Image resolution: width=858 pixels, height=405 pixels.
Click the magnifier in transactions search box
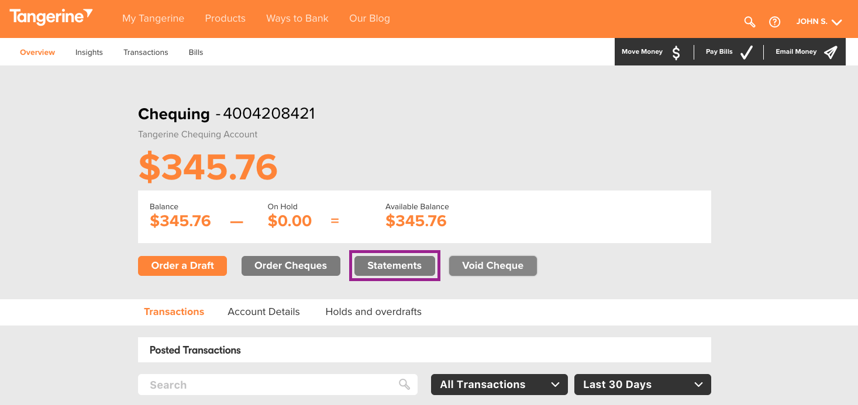click(x=404, y=384)
